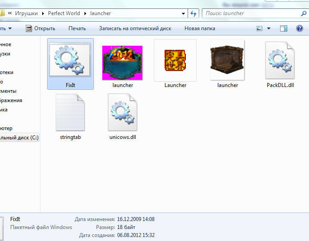Navigate to Игрушки in the breadcrumb path

pyautogui.click(x=26, y=13)
